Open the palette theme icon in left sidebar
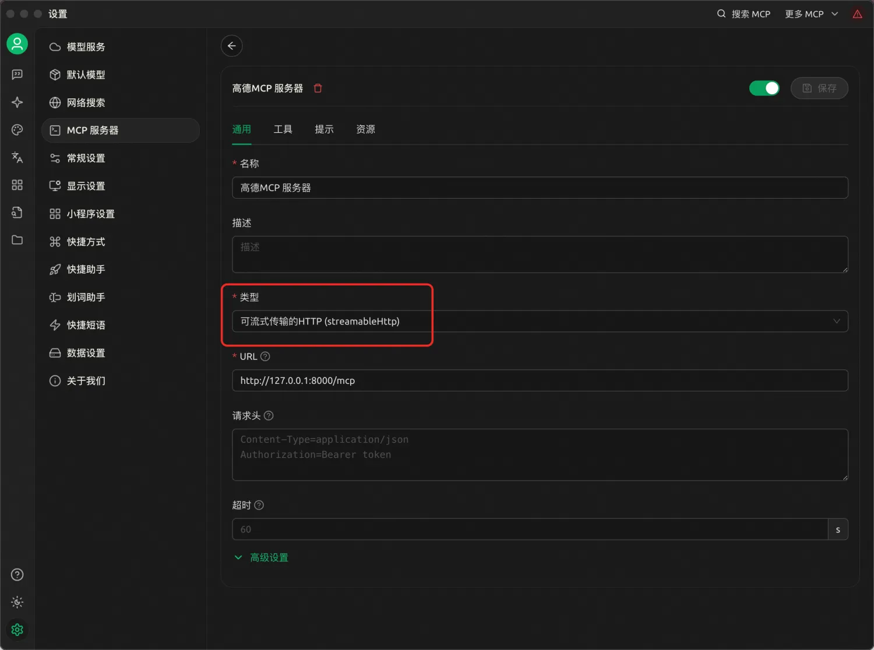Image resolution: width=874 pixels, height=650 pixels. pos(17,129)
